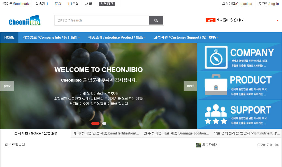Click the 게시물이 없습니다. notice text
Screen dimensions: 282x167
coord(230,20)
